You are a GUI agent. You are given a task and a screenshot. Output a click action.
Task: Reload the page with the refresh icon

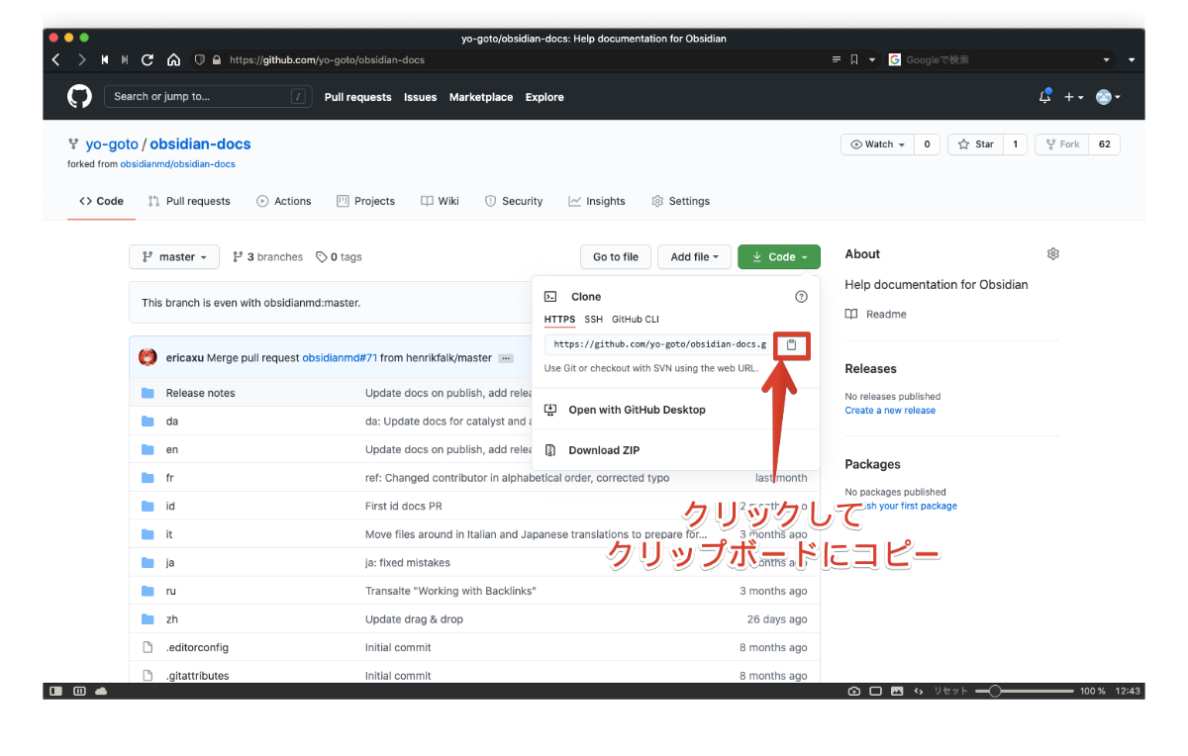point(148,59)
